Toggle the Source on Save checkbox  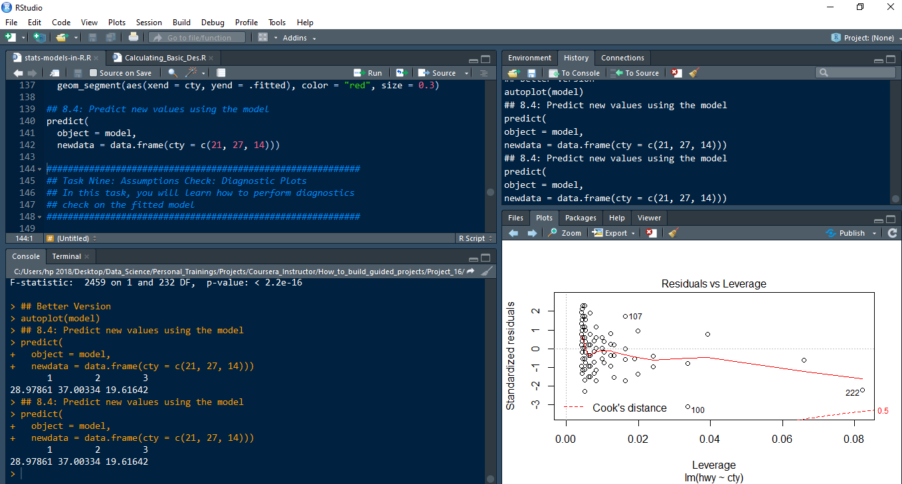coord(94,73)
